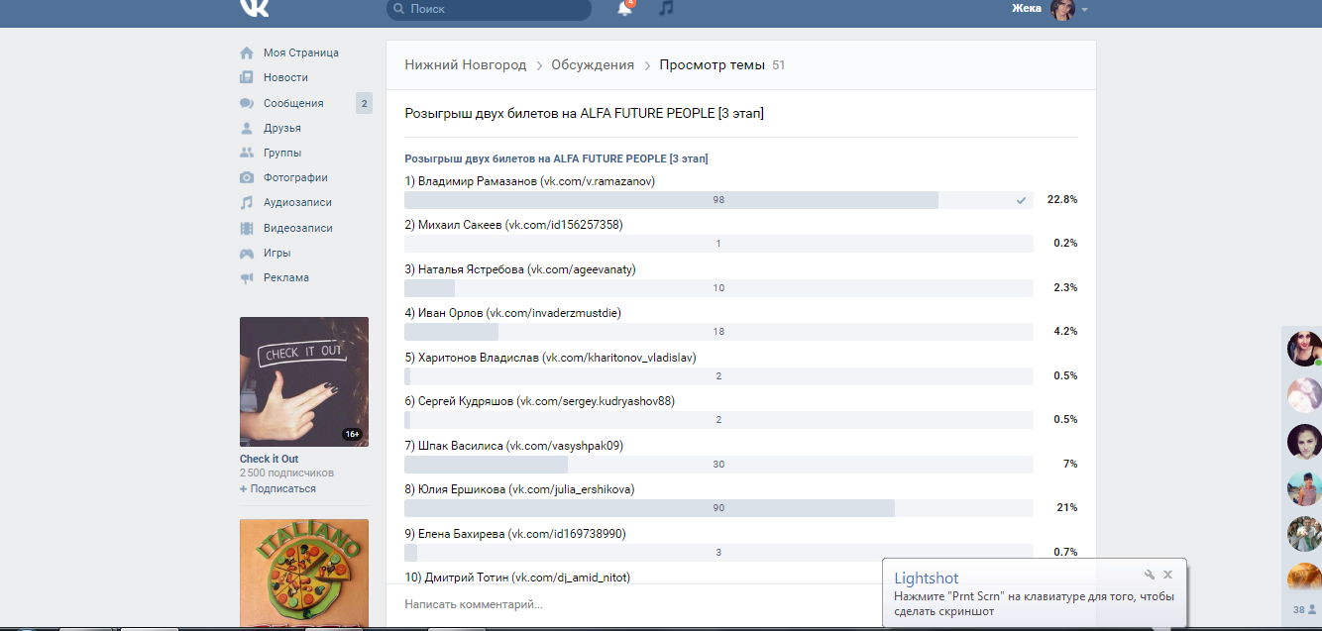Click the Videos film icon
This screenshot has height=631, width=1322.
(x=247, y=228)
